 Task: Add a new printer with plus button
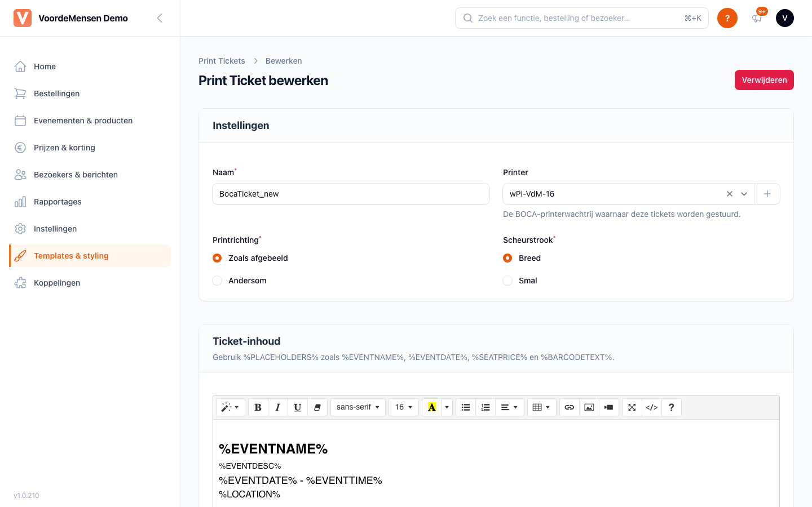tap(767, 194)
